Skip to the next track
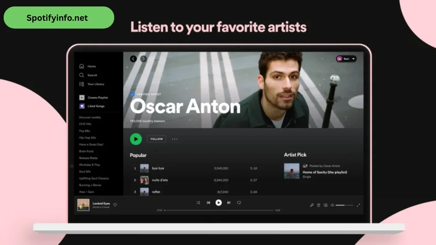The height and width of the screenshot is (245, 436). [229, 203]
